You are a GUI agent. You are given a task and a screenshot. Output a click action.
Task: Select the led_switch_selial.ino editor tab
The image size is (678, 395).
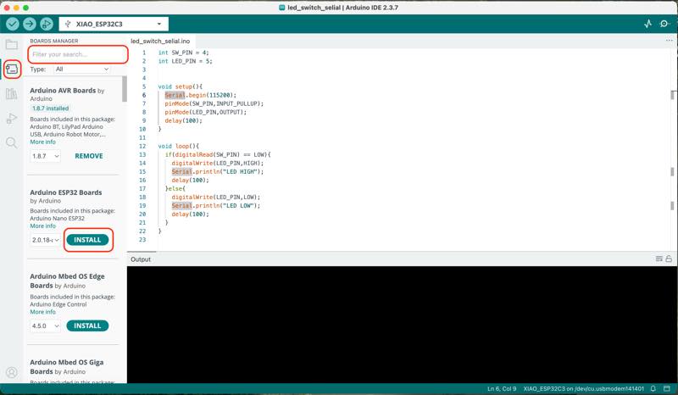[160, 41]
